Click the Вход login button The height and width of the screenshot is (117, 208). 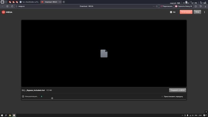click(x=197, y=12)
